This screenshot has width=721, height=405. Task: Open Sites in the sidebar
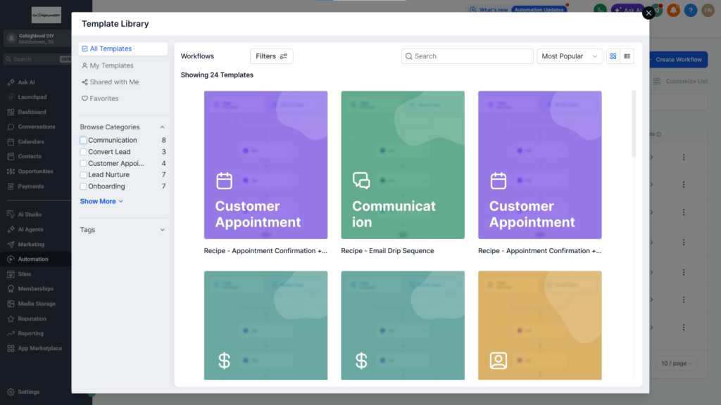click(25, 274)
